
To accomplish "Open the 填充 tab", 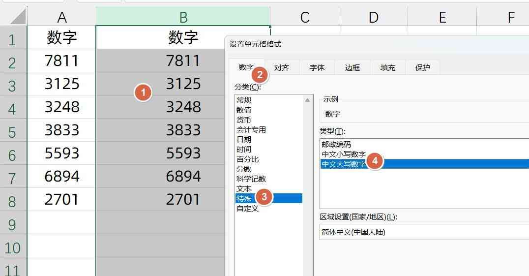I will click(x=387, y=67).
